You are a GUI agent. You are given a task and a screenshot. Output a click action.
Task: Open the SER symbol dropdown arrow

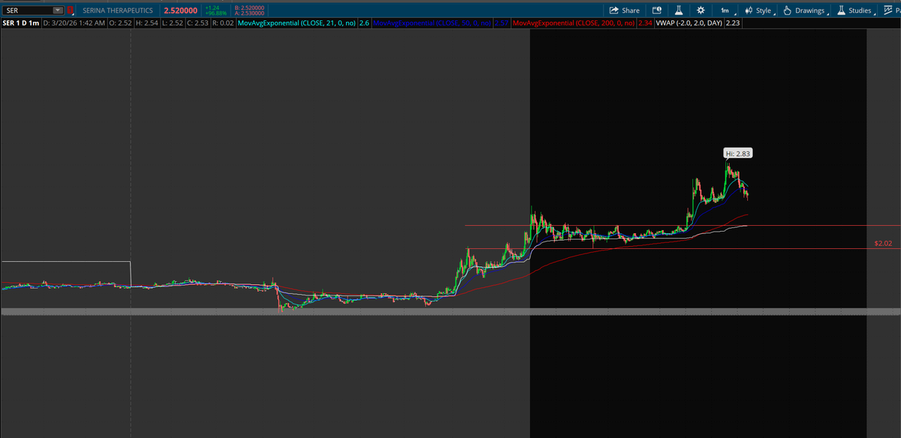click(x=58, y=10)
